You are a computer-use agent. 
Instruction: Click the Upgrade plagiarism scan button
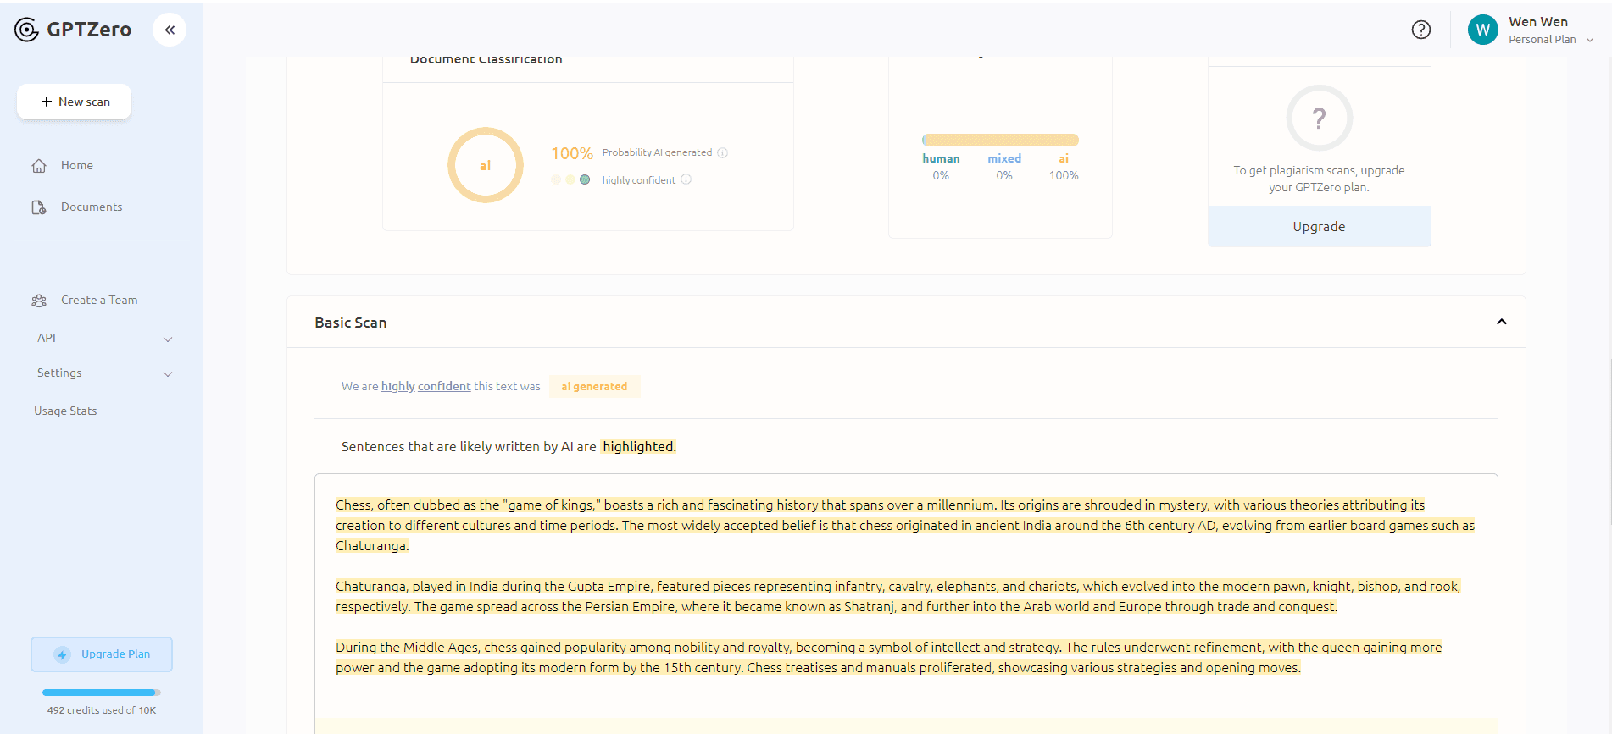click(1319, 227)
